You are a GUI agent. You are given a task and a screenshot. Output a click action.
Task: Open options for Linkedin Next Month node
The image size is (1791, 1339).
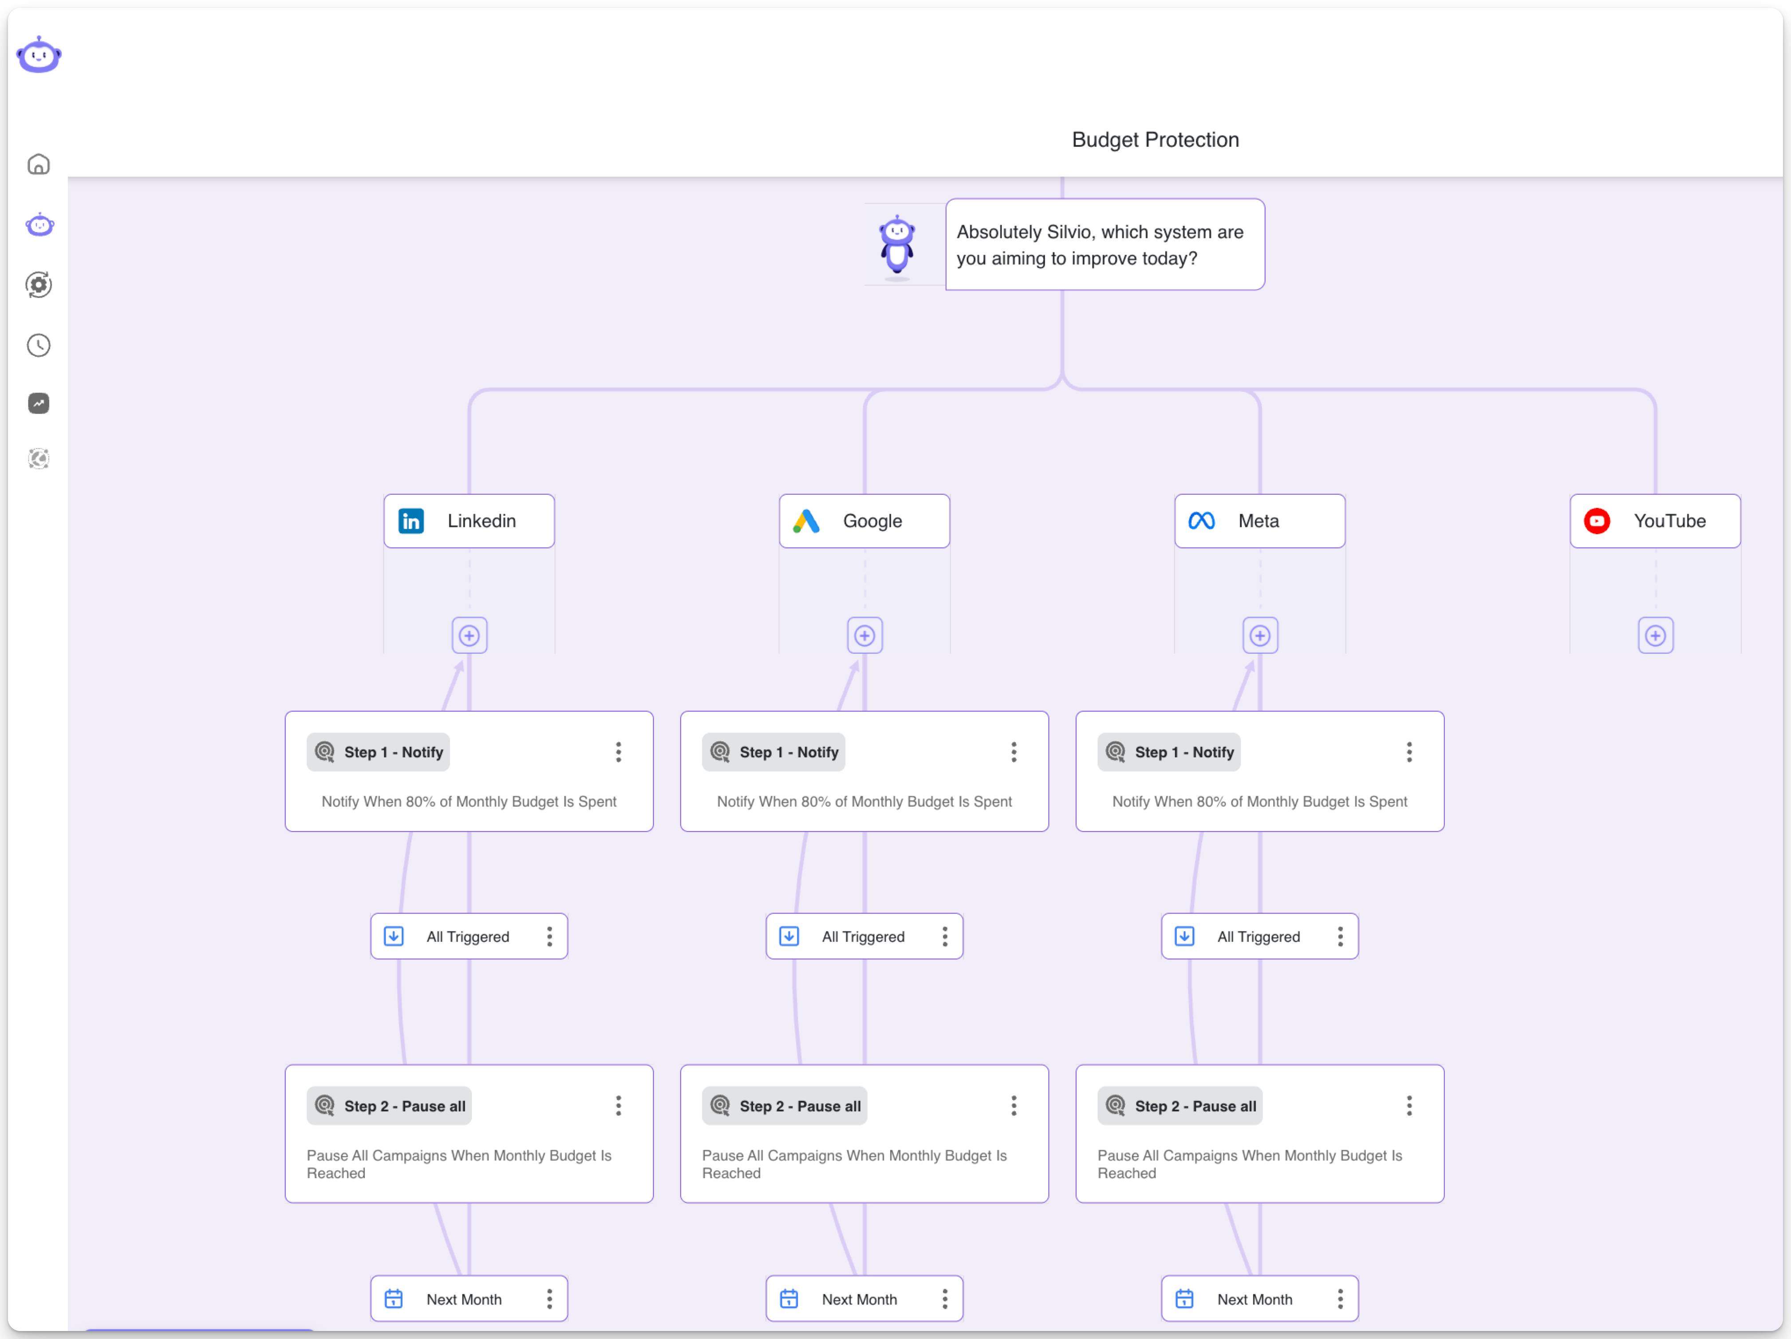tap(549, 1300)
